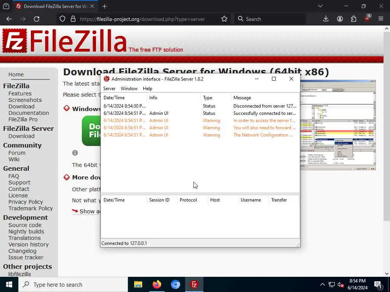390x292 pixels.
Task: Click the Message column header
Action: [265, 98]
